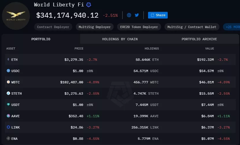Click holdings 58.646K ETH
This screenshot has height=145, width=240.
(147, 60)
